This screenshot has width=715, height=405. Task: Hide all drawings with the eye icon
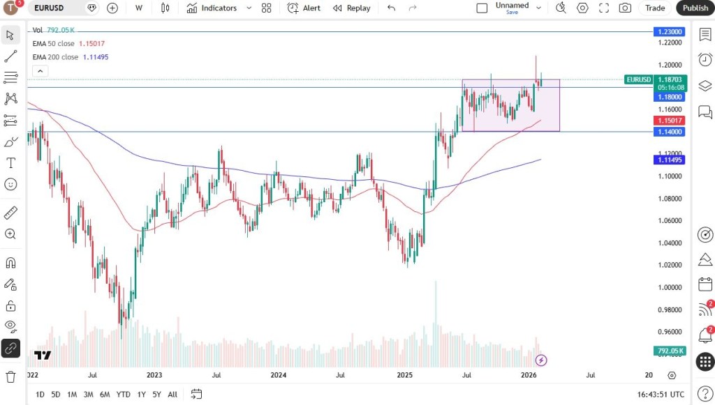pyautogui.click(x=10, y=326)
